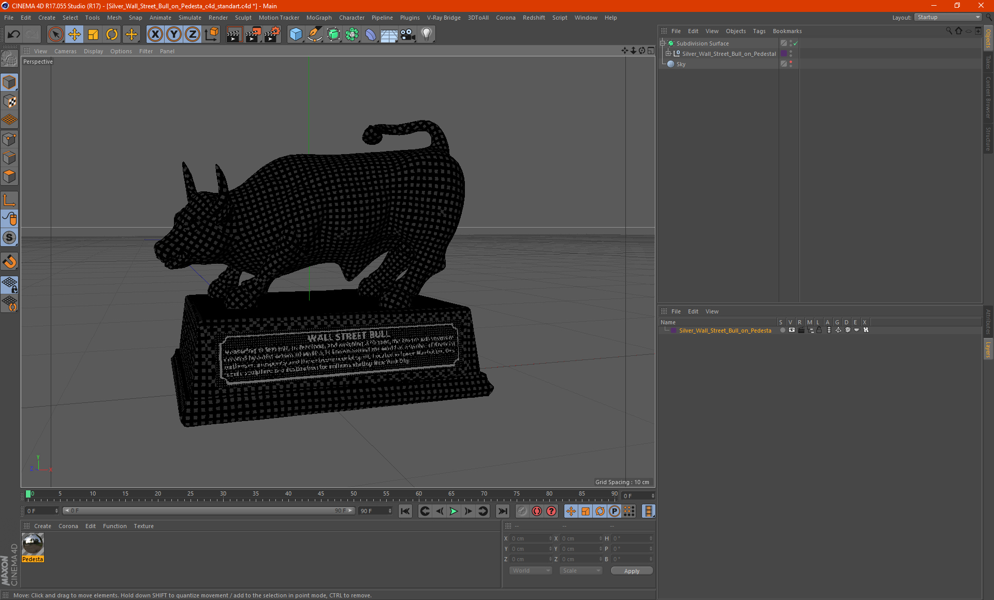Image resolution: width=994 pixels, height=600 pixels.
Task: Toggle position keyframe recording move icon
Action: [x=571, y=511]
